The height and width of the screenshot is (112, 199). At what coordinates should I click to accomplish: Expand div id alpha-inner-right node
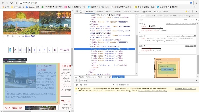point(90,65)
